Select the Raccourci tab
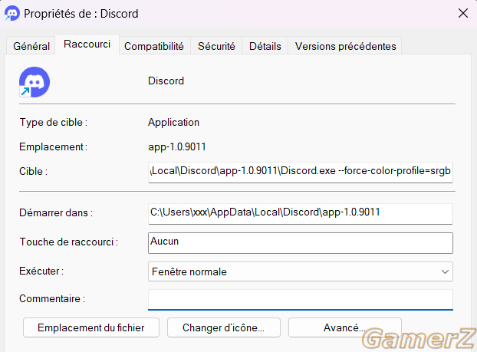The width and height of the screenshot is (477, 352). coord(87,44)
